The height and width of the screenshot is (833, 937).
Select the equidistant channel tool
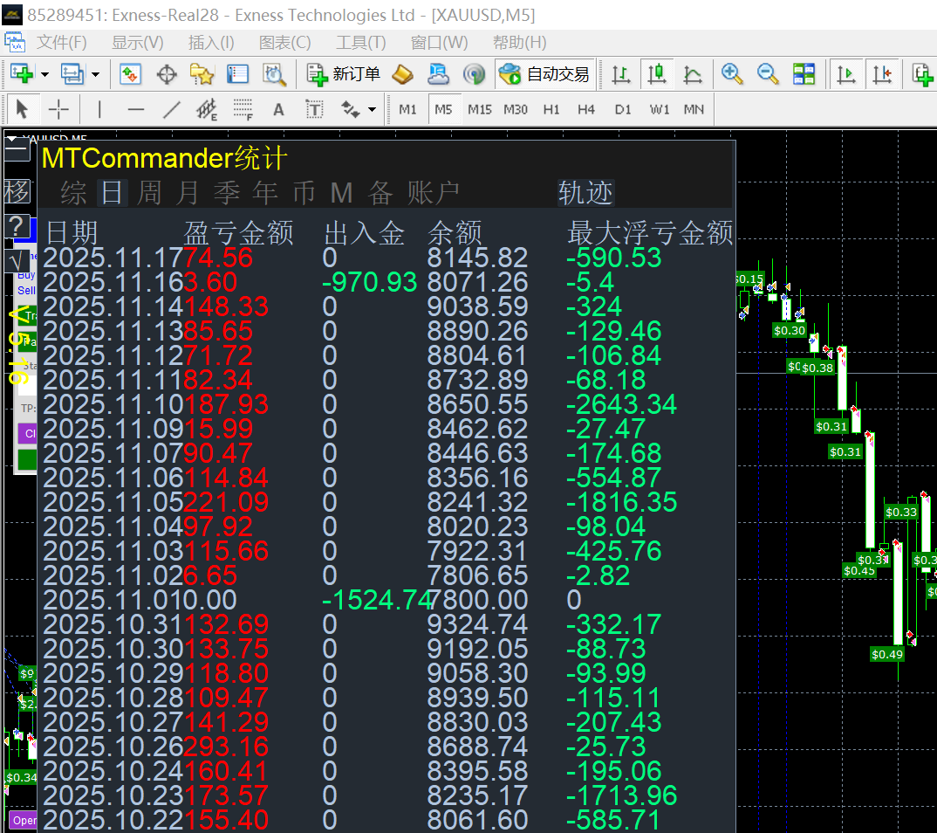point(207,109)
